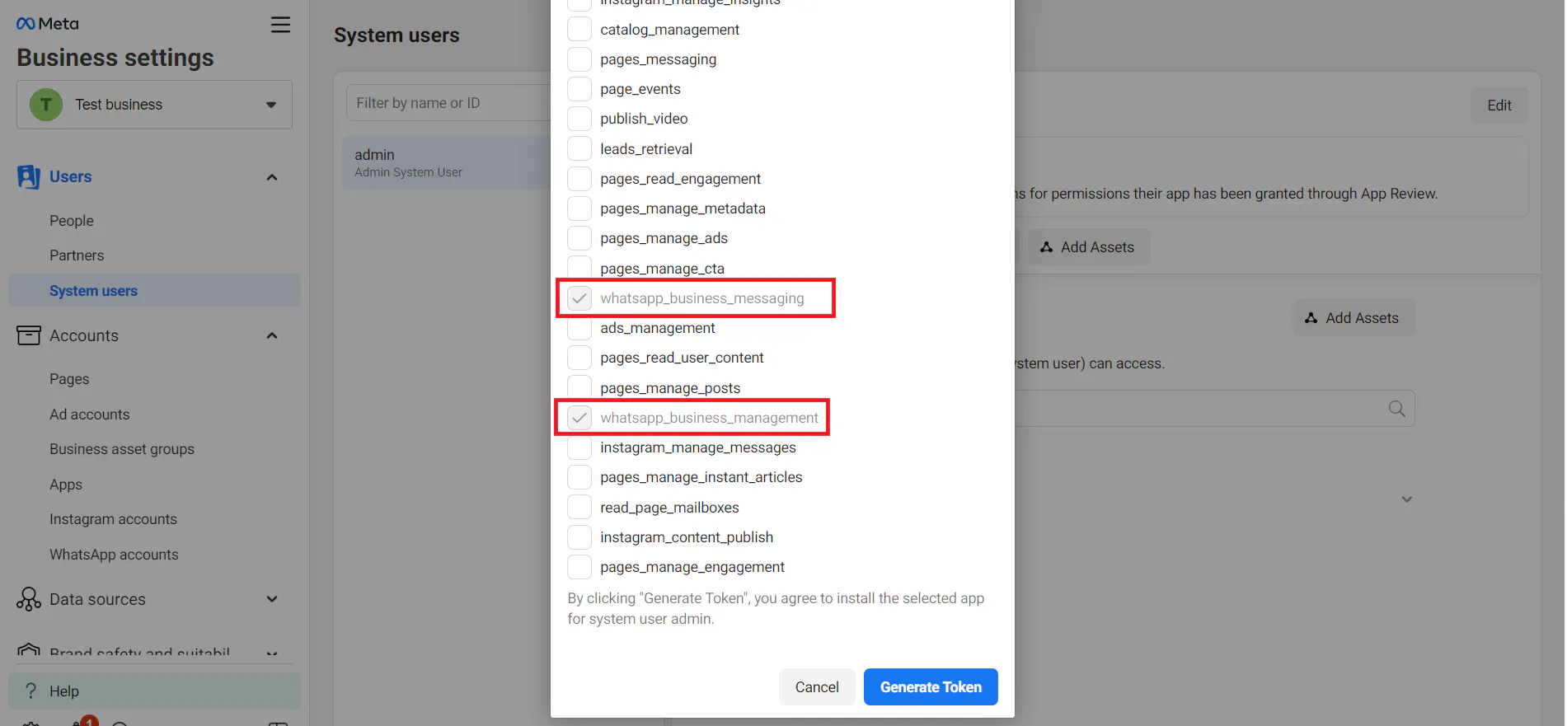Viewport: 1567px width, 726px height.
Task: Click the Users section icon
Action: tap(28, 177)
